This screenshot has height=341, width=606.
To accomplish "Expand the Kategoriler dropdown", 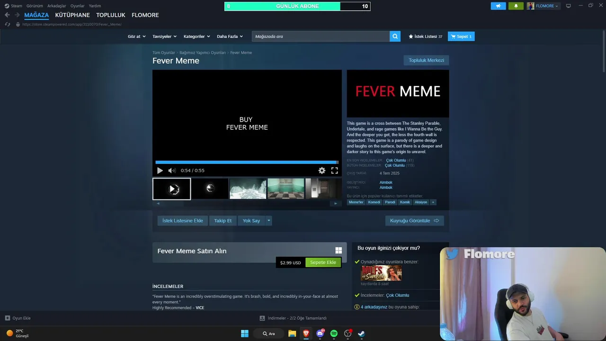I will coord(196,36).
